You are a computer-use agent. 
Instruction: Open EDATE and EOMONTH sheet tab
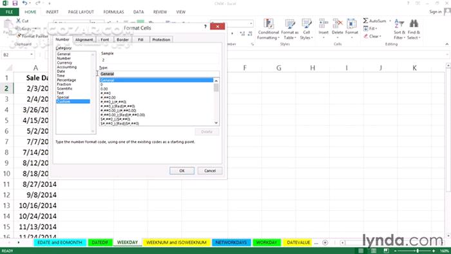(60, 242)
